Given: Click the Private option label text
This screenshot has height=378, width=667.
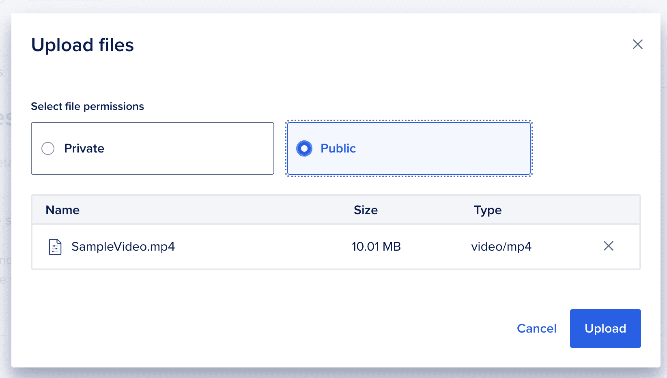Looking at the screenshot, I should coord(84,148).
